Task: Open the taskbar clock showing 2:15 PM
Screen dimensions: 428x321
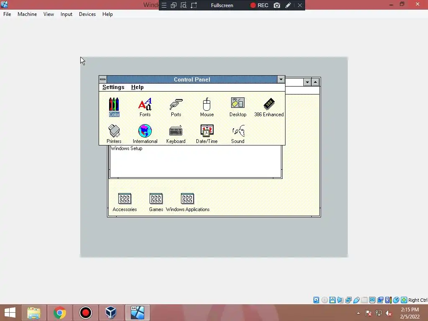Action: point(410,313)
